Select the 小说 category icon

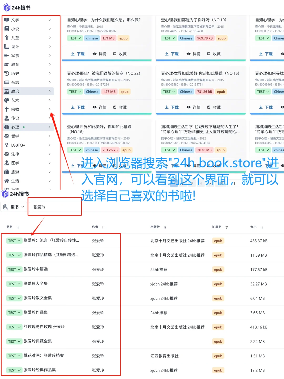coord(7,29)
